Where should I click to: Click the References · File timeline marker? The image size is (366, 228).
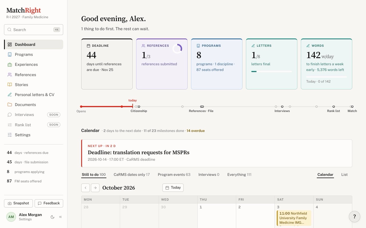(x=202, y=107)
